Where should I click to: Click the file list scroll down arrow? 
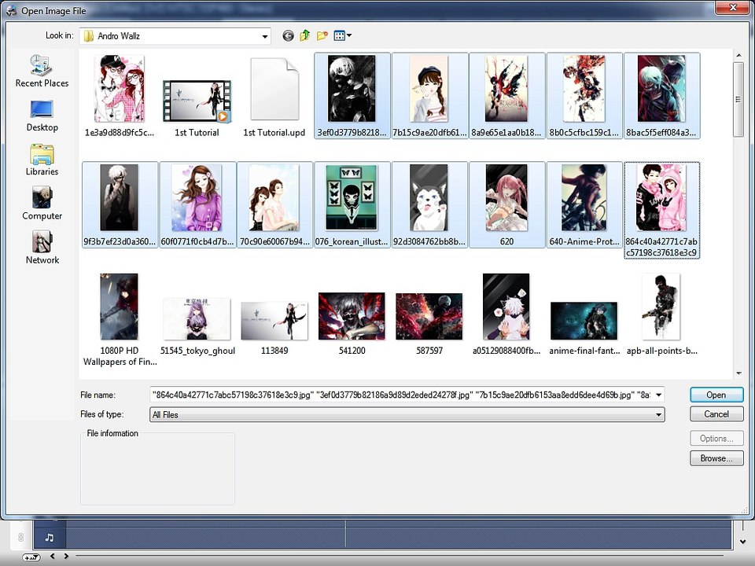click(x=738, y=373)
